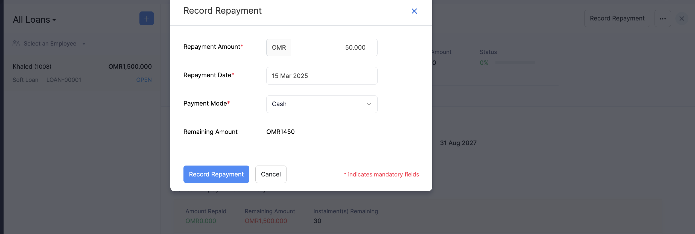The height and width of the screenshot is (234, 695).
Task: Click the LOAN-00001 identifier
Action: click(x=63, y=80)
